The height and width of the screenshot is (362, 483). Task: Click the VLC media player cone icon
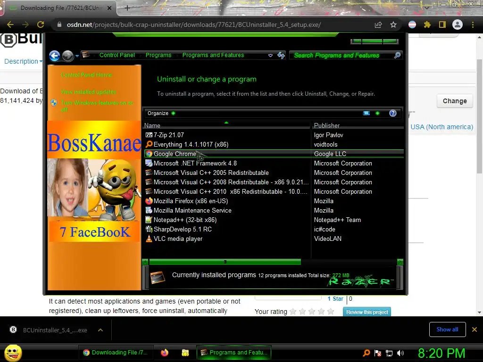(149, 239)
